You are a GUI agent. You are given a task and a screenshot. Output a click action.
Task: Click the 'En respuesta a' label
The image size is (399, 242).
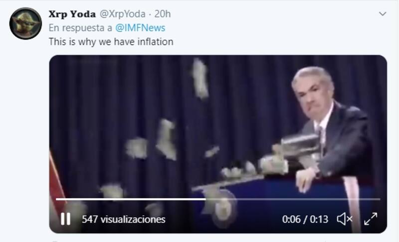click(x=80, y=28)
